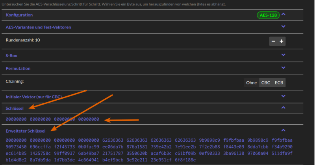Expand the S-Box section chevron
The height and width of the screenshot is (165, 315).
[283, 55]
